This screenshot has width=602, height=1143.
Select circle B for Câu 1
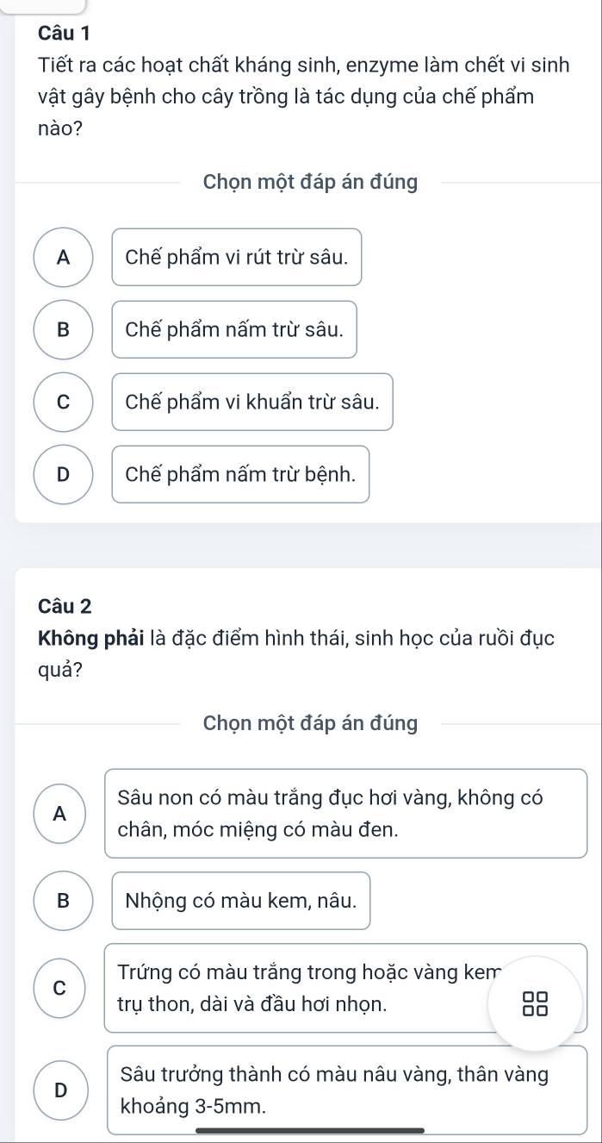click(63, 329)
